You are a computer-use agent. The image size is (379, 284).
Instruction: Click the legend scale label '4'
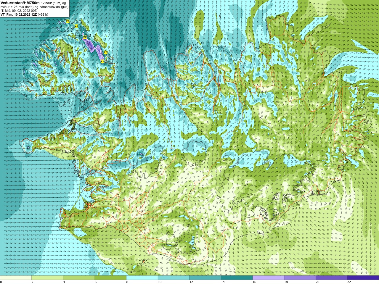tap(64, 282)
